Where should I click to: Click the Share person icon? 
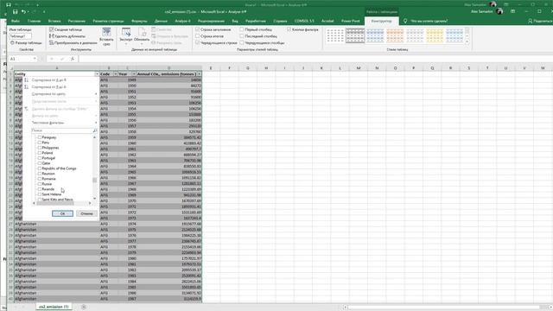(x=530, y=21)
